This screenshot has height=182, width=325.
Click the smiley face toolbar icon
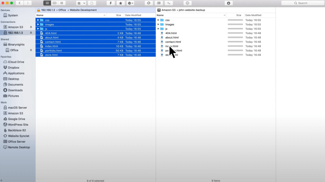point(187,3)
